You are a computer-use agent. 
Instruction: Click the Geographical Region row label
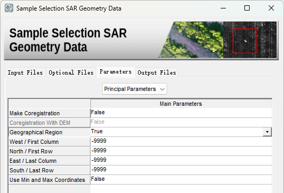point(49,132)
